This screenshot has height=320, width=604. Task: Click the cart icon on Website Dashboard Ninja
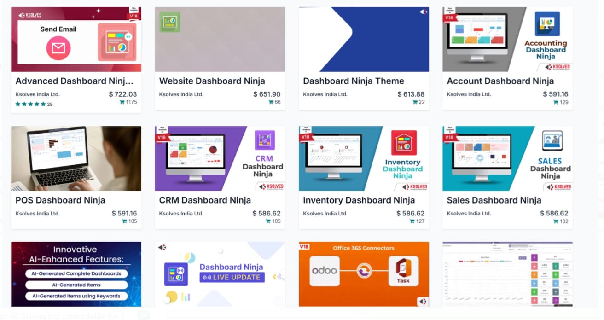point(271,102)
